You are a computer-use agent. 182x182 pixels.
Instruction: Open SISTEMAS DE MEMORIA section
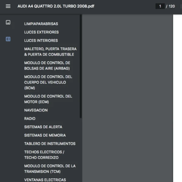[45, 135]
